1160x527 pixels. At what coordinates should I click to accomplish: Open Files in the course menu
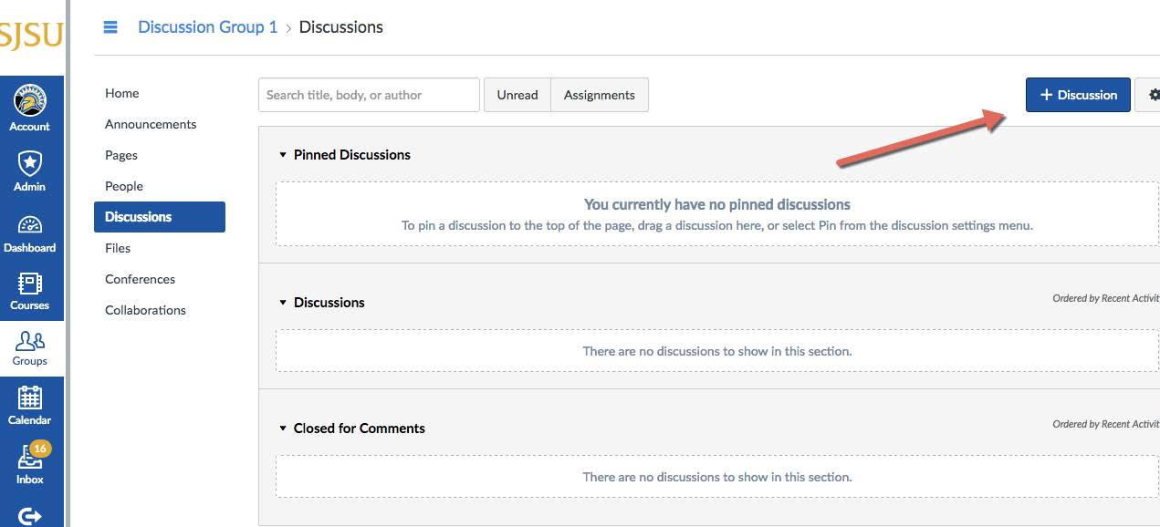(118, 248)
